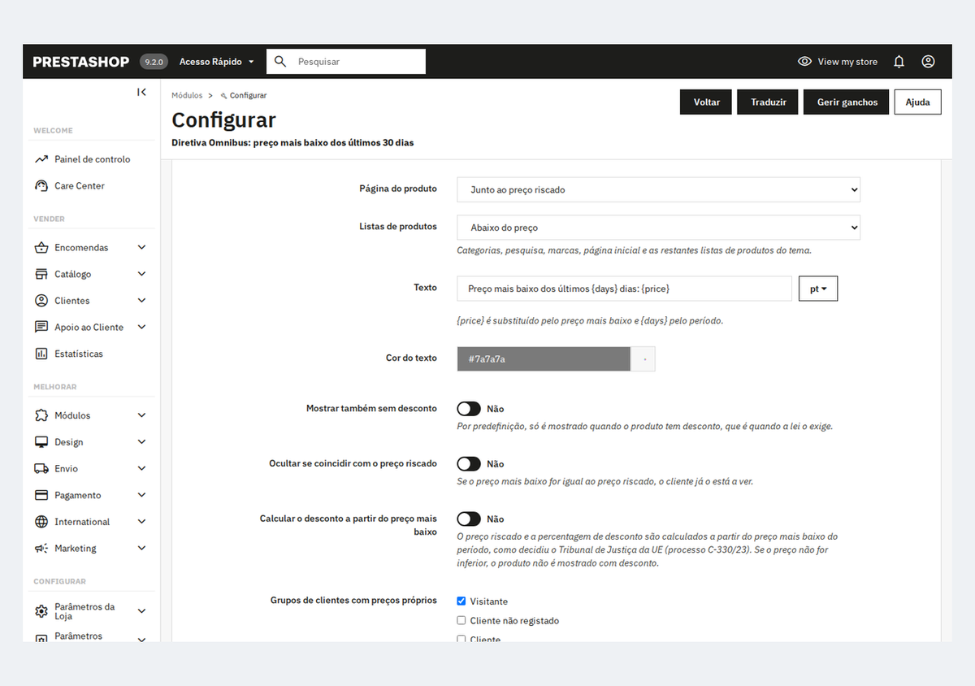
Task: Click the Care Center headset icon
Action: tap(41, 186)
